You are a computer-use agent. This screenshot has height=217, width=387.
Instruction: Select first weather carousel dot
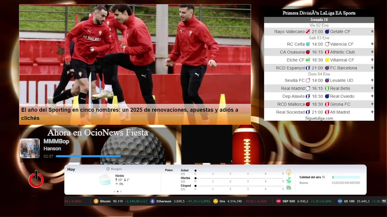pyautogui.click(x=114, y=191)
